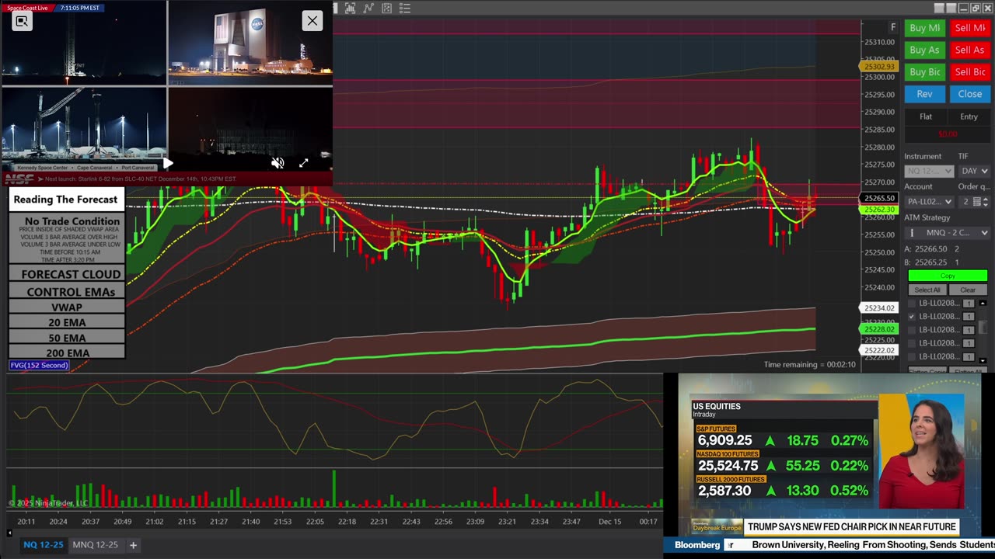This screenshot has width=995, height=559.
Task: Click the FVG(152 Second) indicator label
Action: point(39,365)
